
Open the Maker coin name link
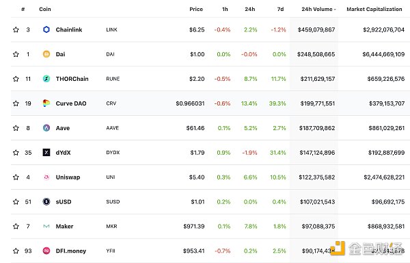[64, 226]
